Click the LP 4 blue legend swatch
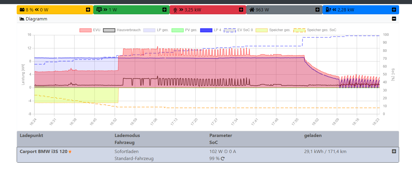The image size is (412, 181). tap(206, 30)
